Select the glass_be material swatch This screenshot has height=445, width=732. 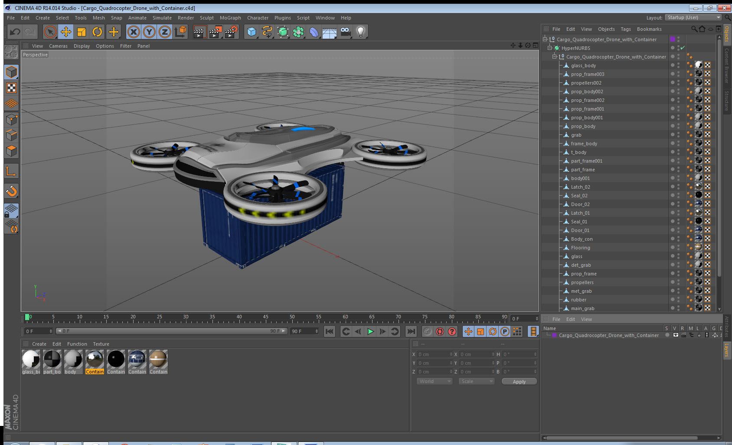[31, 362]
